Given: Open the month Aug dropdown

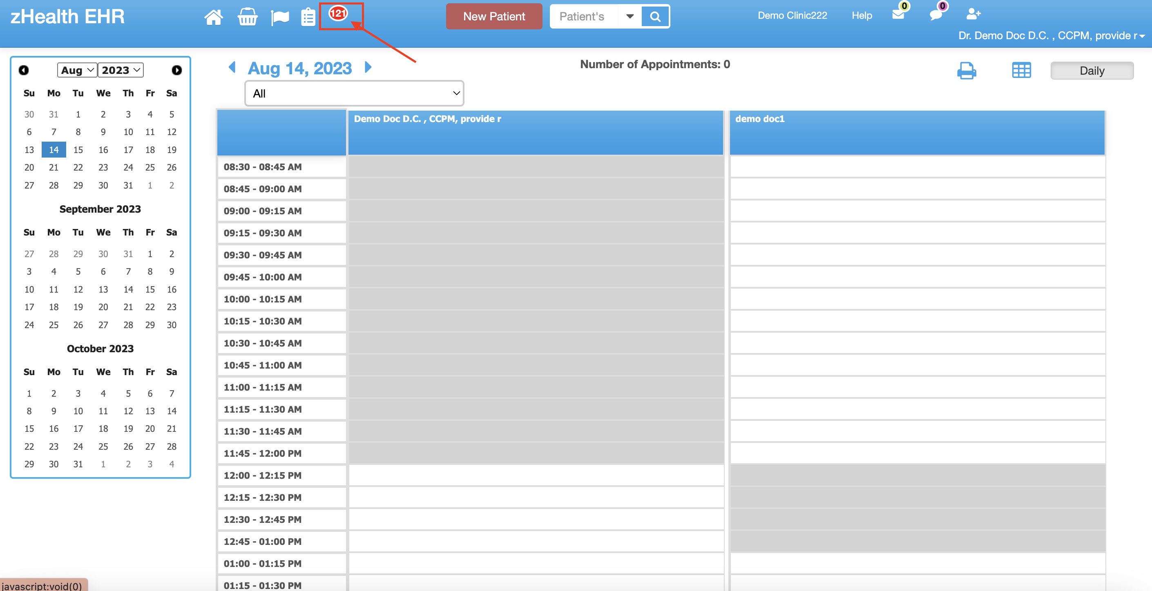Looking at the screenshot, I should point(77,70).
